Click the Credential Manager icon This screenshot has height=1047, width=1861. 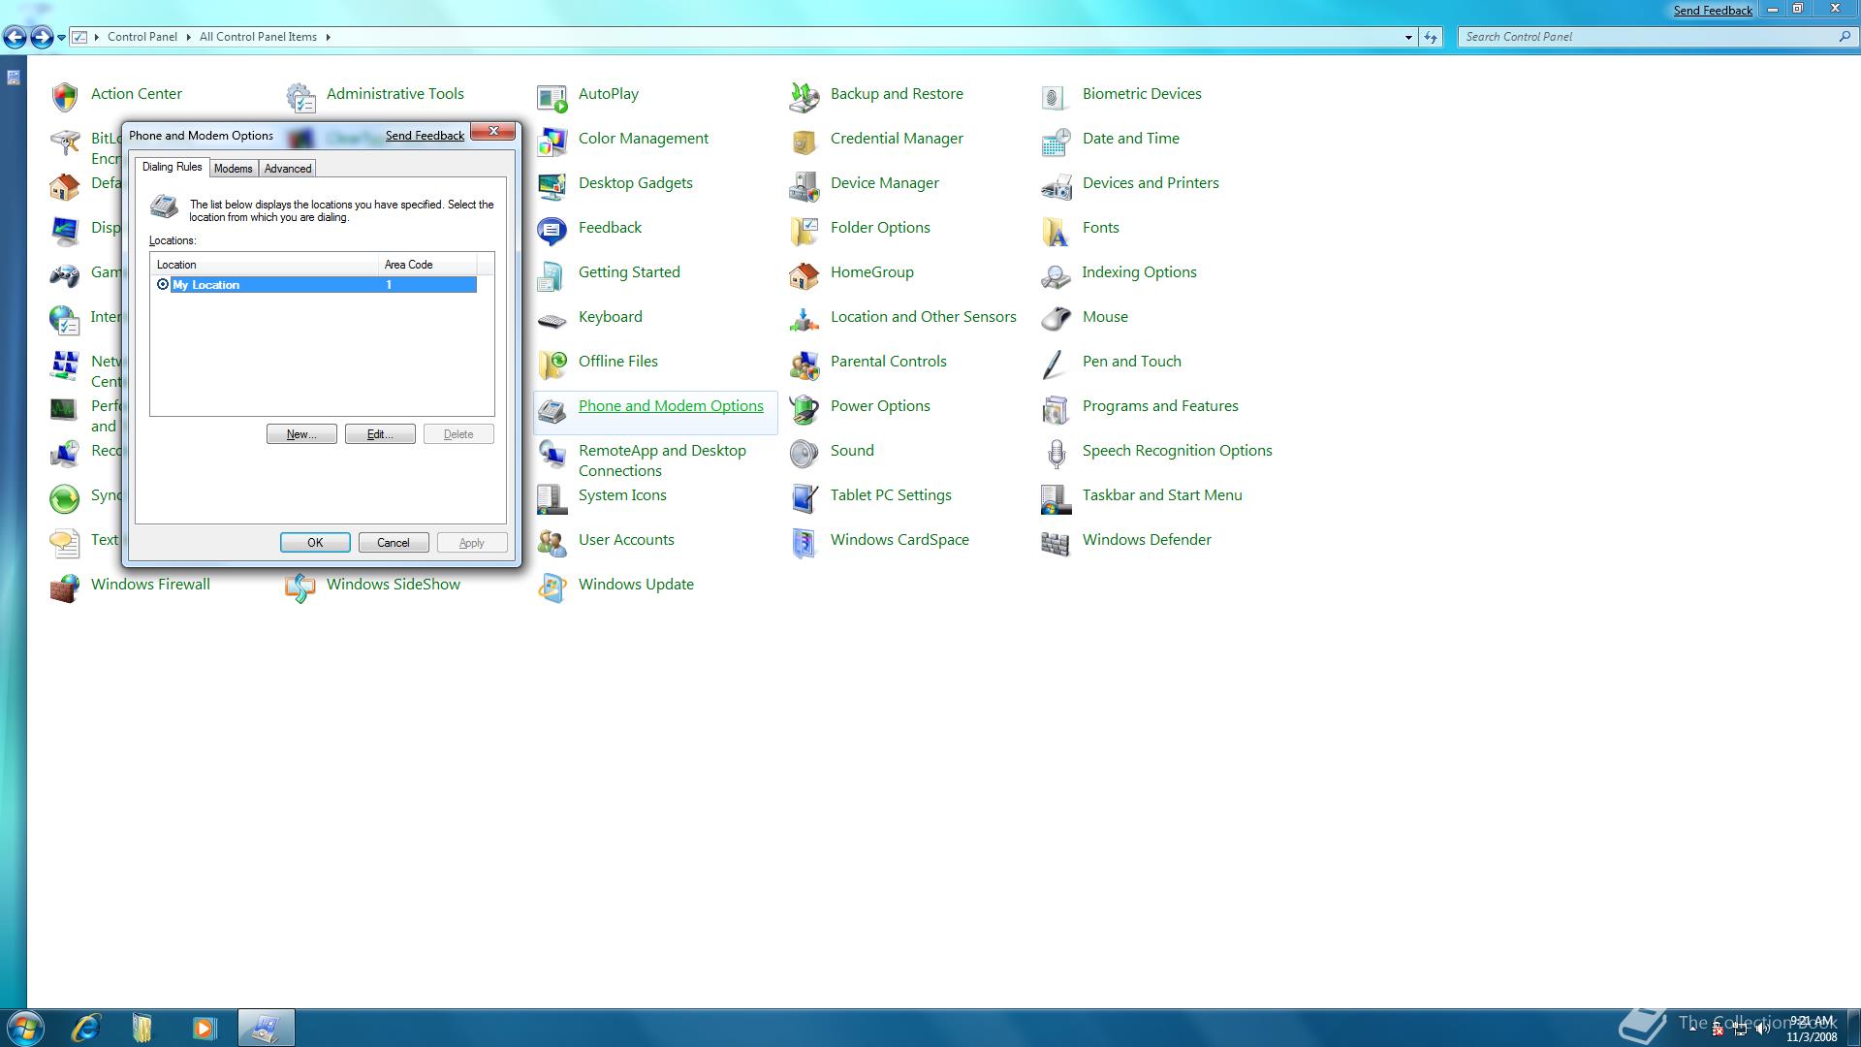pyautogui.click(x=804, y=141)
